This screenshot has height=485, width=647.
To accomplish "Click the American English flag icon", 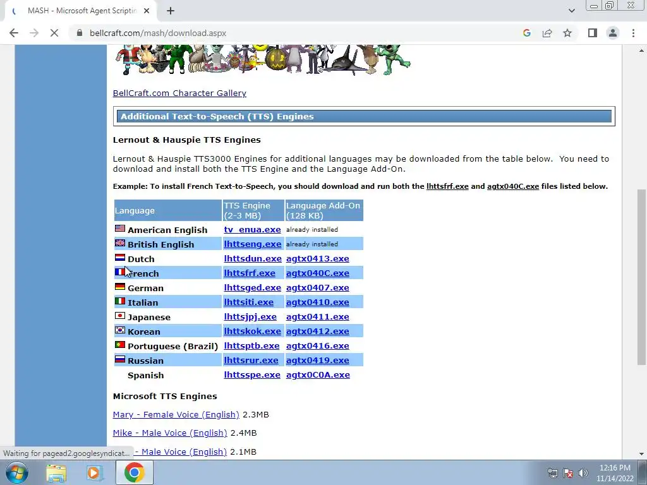I will point(119,228).
